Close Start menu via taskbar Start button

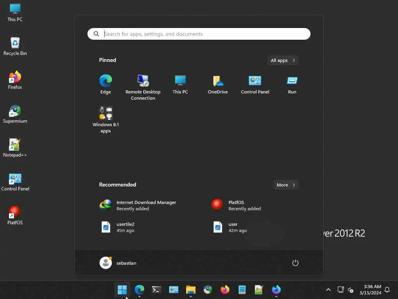point(122,290)
